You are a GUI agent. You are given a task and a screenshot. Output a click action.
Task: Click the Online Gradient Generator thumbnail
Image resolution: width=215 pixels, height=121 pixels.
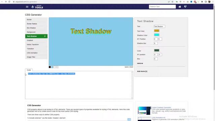tap(144, 111)
